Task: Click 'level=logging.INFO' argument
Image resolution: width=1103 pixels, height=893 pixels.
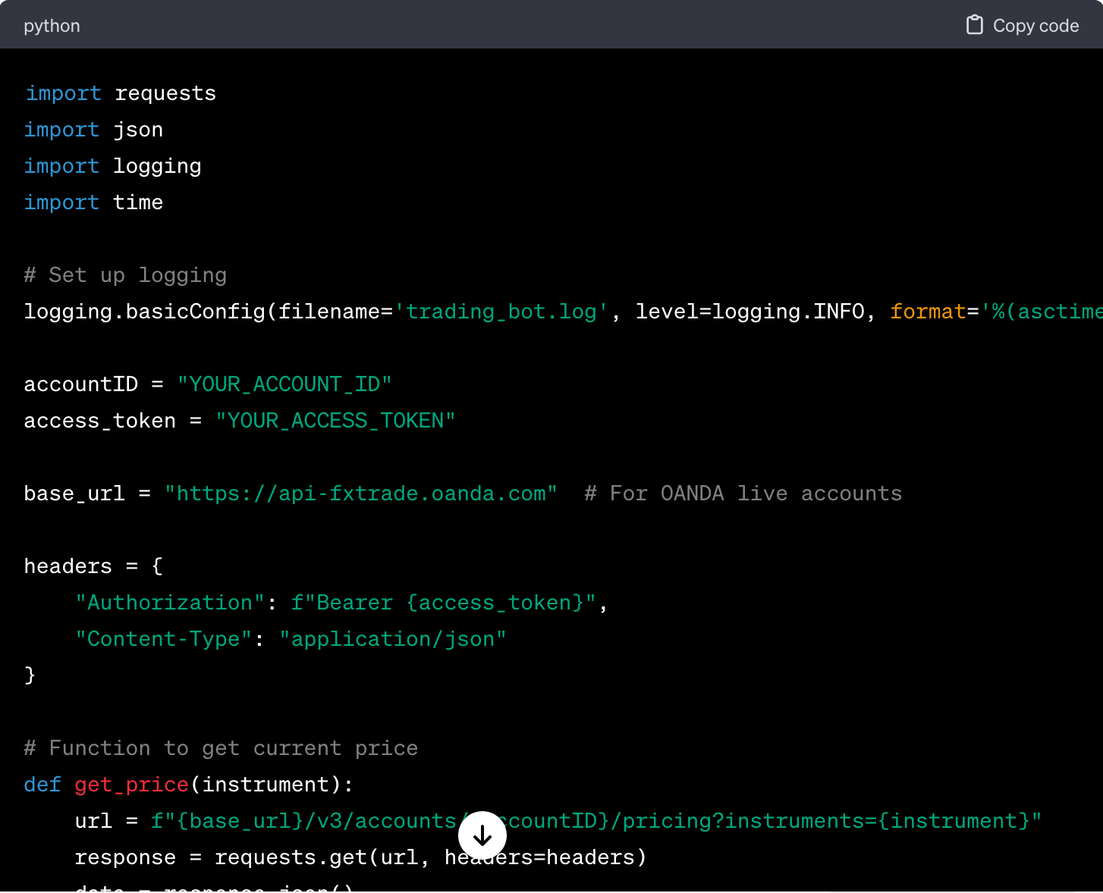Action: pyautogui.click(x=749, y=312)
